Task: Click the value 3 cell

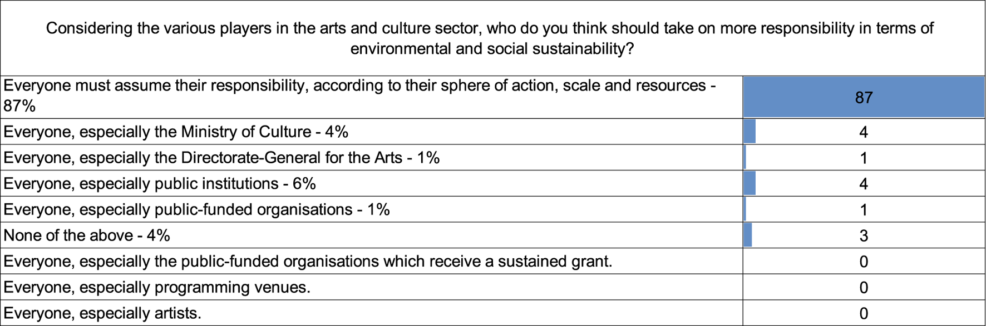Action: (864, 235)
